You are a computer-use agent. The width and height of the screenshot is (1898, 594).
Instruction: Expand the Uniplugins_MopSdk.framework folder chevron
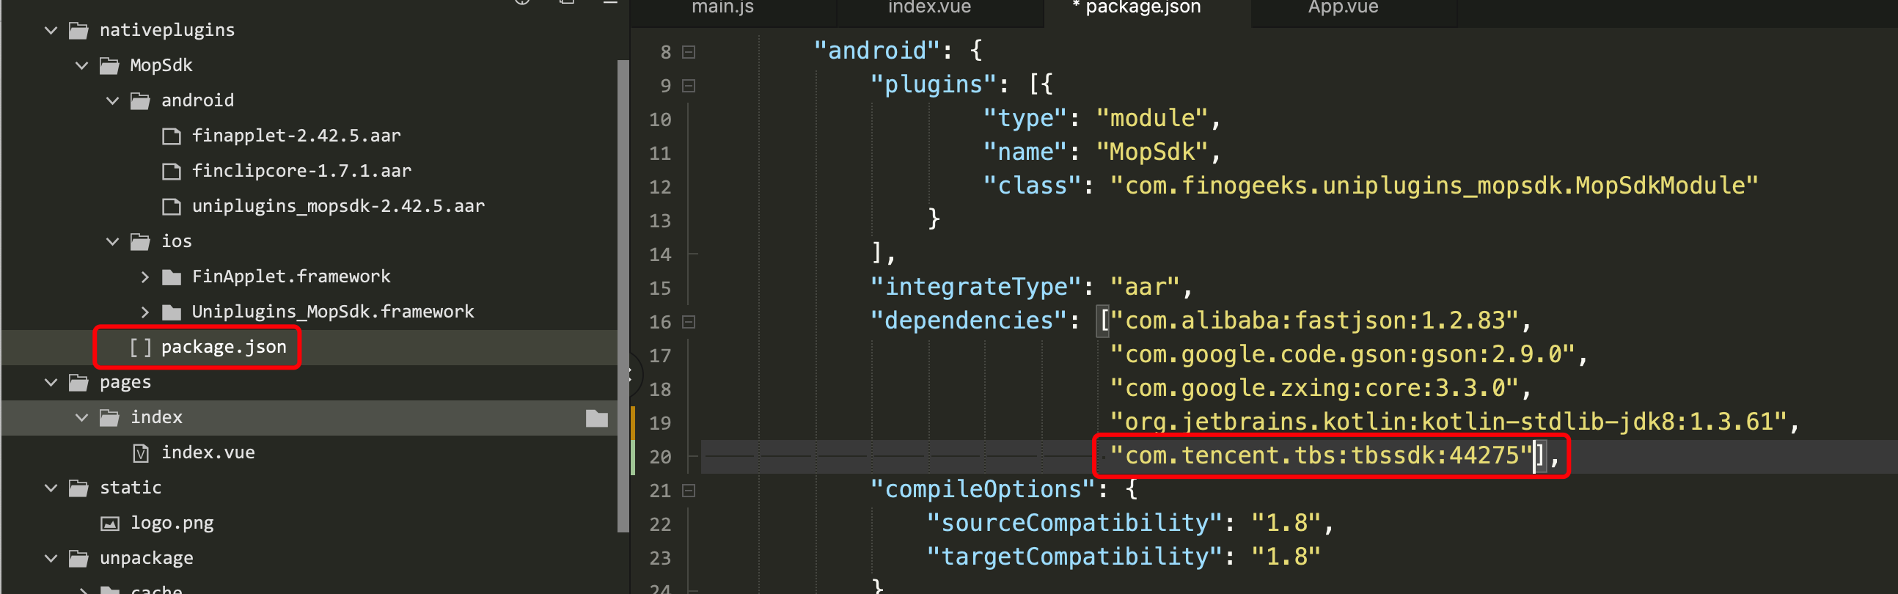pos(144,312)
